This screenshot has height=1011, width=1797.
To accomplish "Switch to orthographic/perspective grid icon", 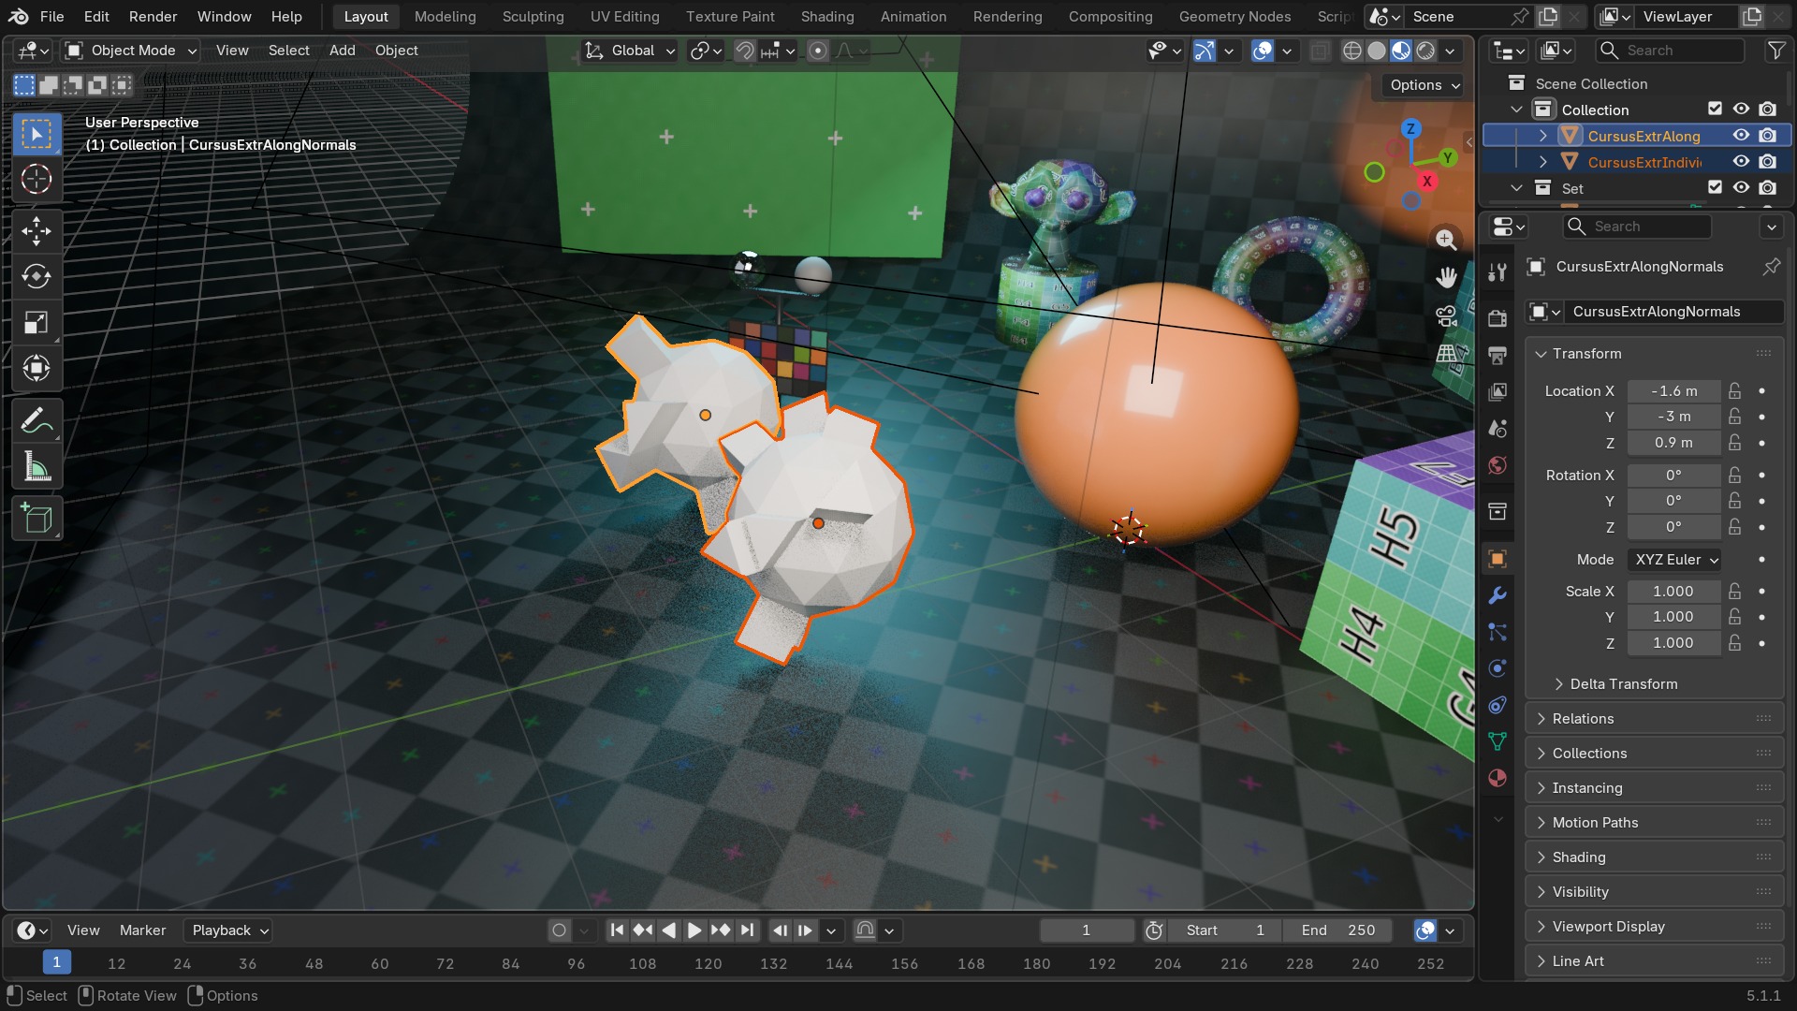I will click(x=1446, y=355).
